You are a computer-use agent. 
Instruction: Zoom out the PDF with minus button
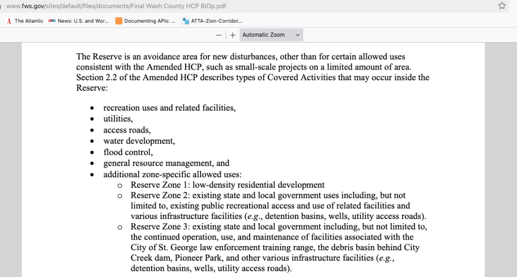click(x=219, y=35)
